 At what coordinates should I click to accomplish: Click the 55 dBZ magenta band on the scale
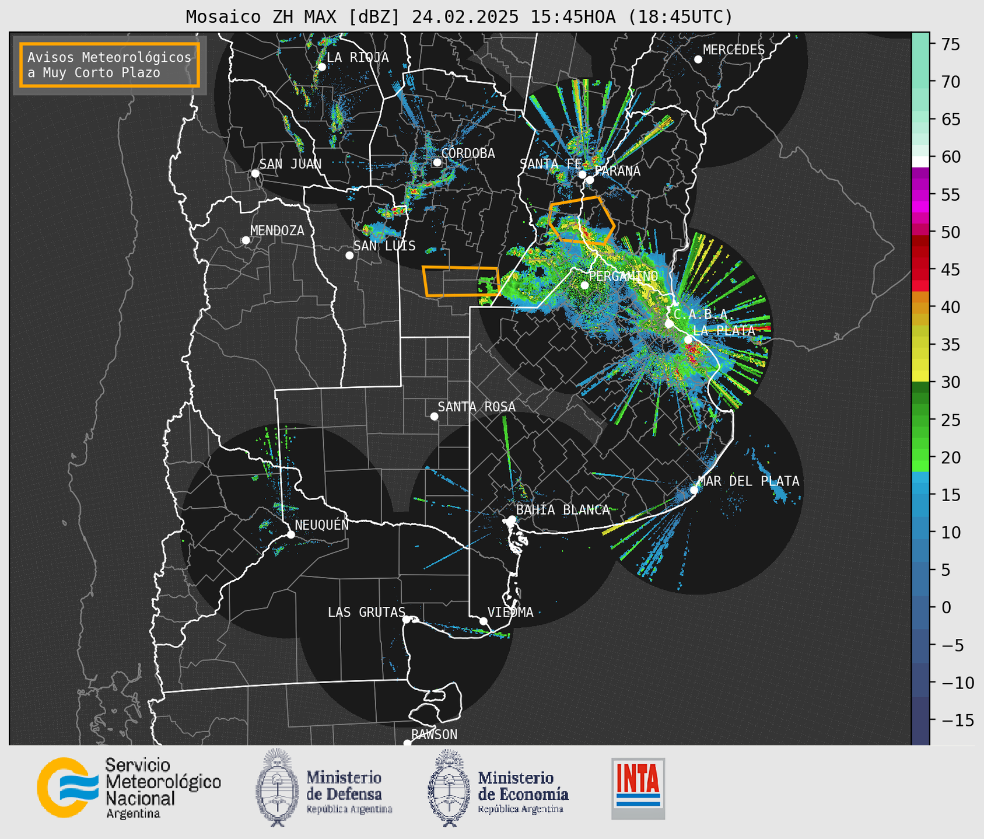coord(920,194)
